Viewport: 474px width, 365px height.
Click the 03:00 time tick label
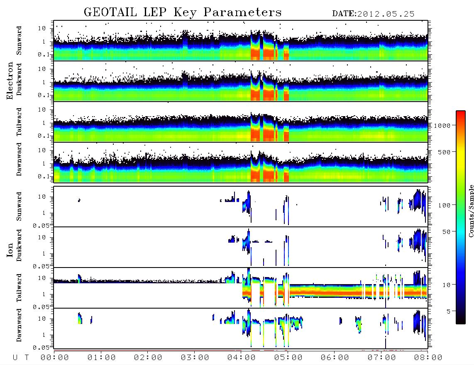click(195, 358)
